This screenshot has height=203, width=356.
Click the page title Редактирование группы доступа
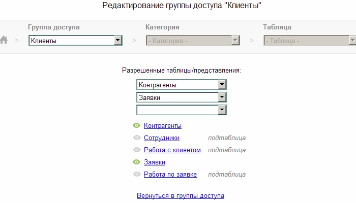tap(178, 6)
